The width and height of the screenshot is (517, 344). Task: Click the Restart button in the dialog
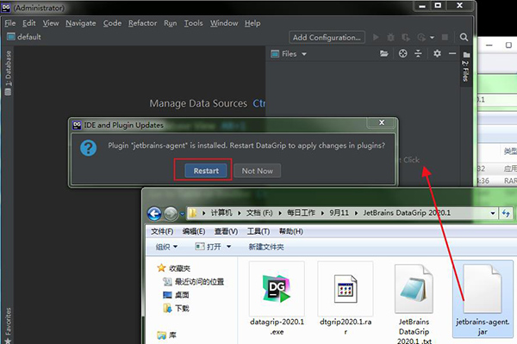(206, 170)
